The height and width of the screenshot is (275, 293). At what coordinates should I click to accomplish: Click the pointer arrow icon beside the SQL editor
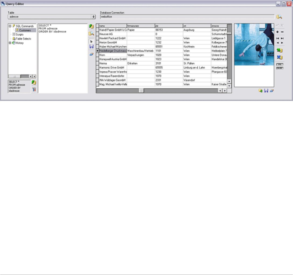point(91,42)
